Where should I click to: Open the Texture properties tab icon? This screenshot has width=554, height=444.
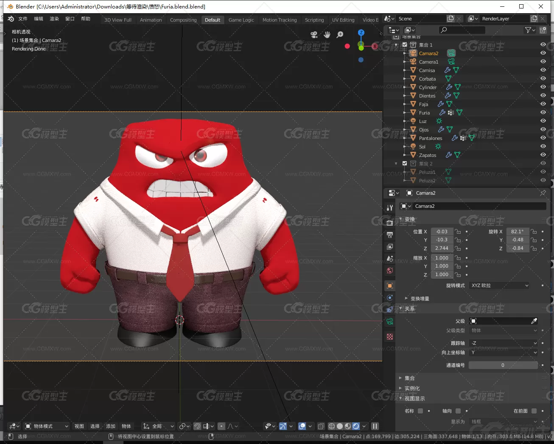coord(390,337)
